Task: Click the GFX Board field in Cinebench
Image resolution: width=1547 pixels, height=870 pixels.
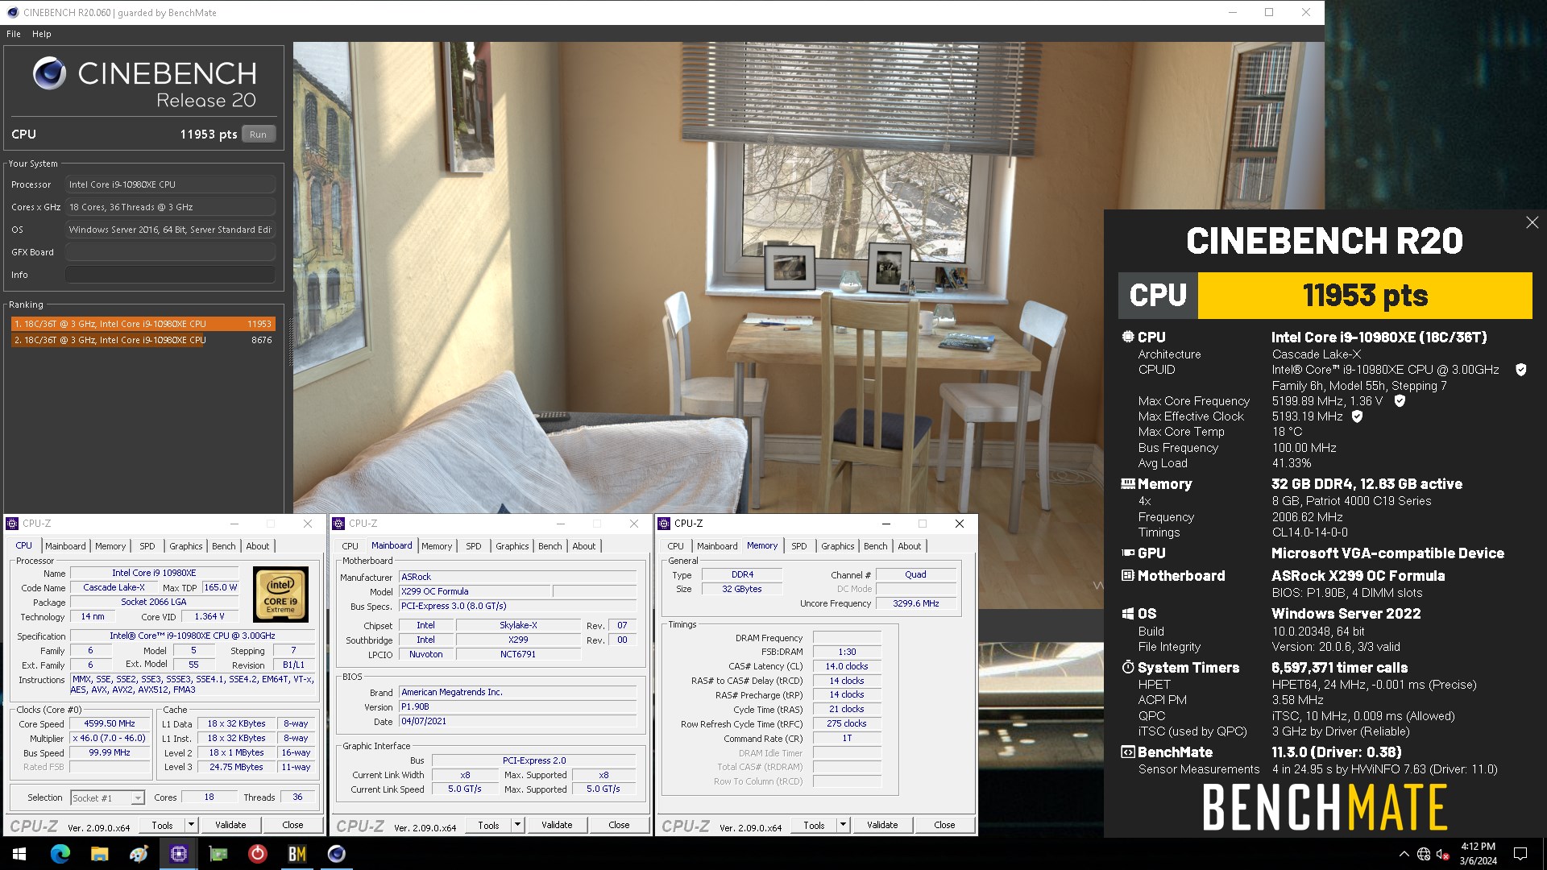Action: tap(170, 252)
